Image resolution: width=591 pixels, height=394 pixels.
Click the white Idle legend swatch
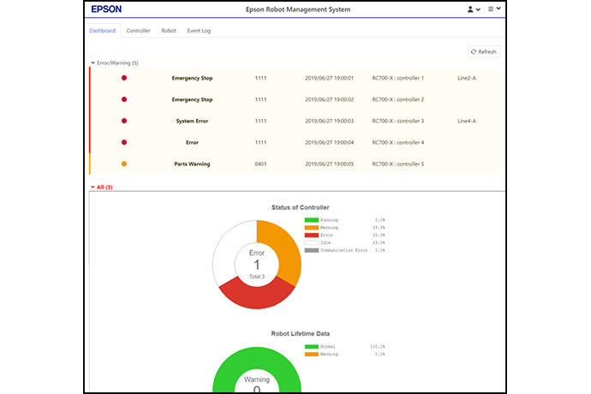point(312,242)
